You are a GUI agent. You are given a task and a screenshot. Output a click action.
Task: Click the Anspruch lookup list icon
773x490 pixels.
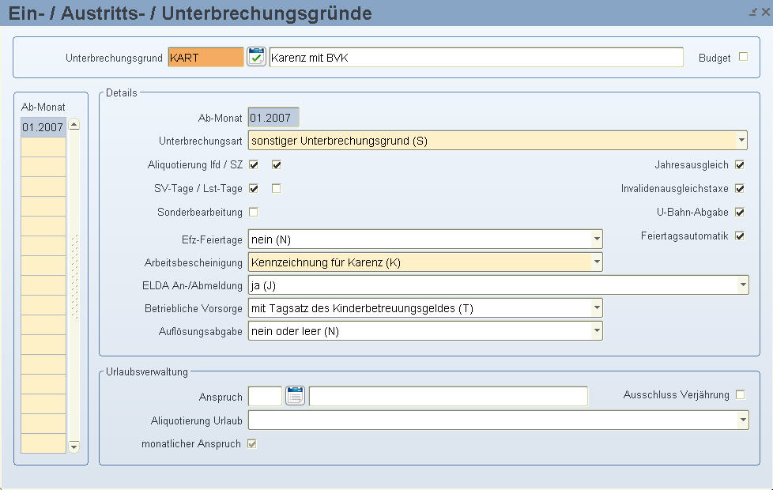point(295,396)
